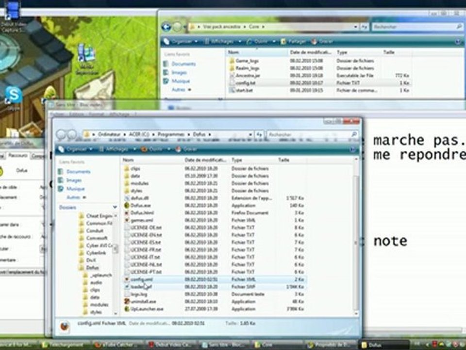466x350 pixels.
Task: Collapse the Dossiers panel chevron
Action: click(x=115, y=207)
